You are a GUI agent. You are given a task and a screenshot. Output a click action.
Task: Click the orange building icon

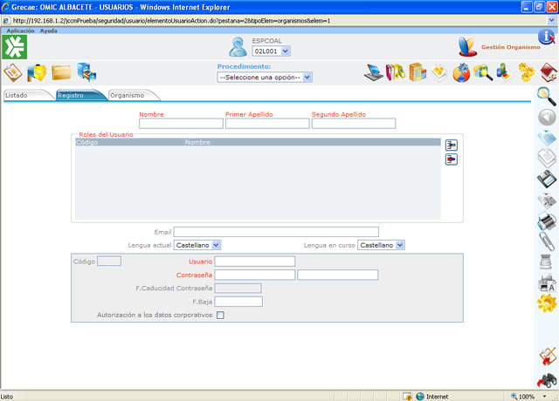(418, 72)
